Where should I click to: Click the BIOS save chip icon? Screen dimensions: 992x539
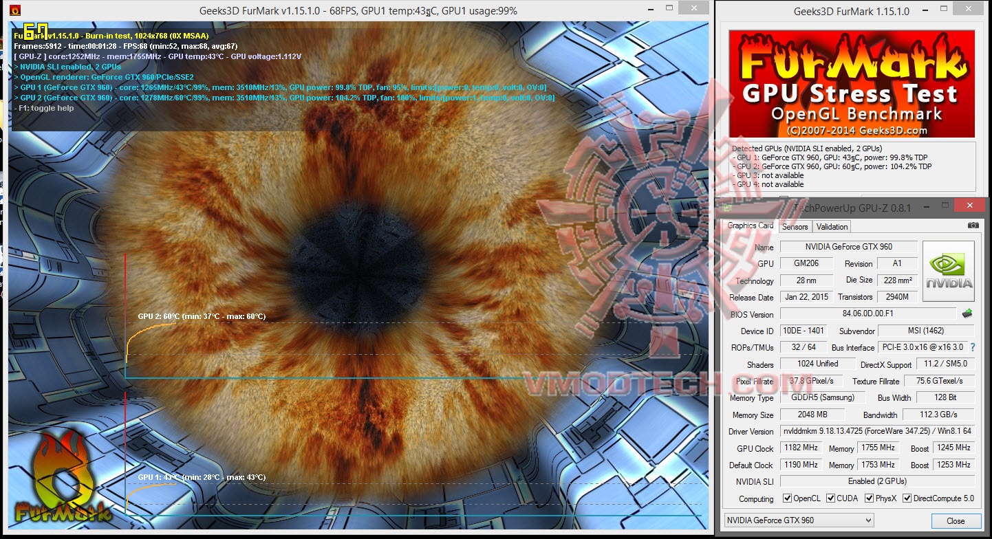click(x=967, y=313)
